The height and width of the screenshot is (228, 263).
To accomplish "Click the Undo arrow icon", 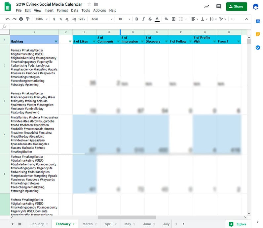I will point(8,19).
